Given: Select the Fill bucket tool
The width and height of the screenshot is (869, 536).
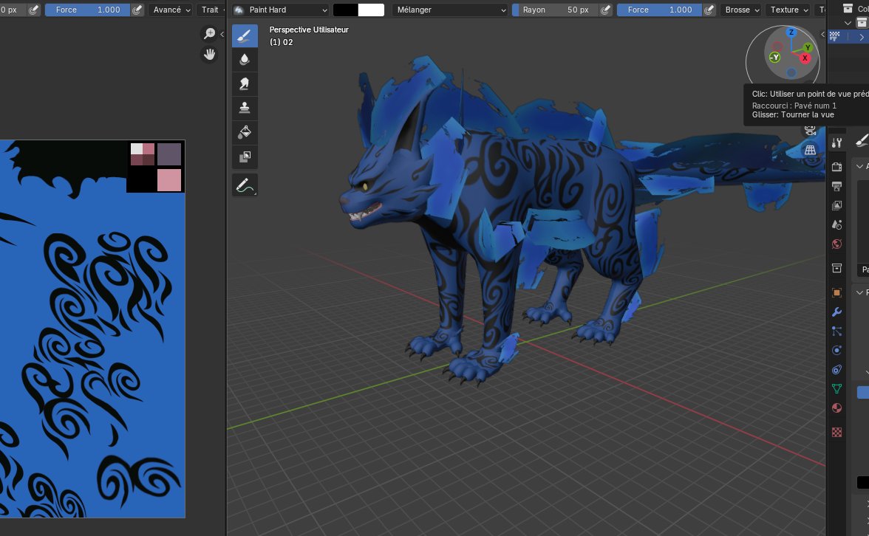Looking at the screenshot, I should [245, 132].
